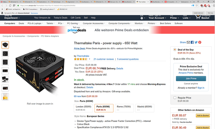The width and height of the screenshot is (215, 129).
Task: Share product on Facebook icon
Action: point(192,42)
